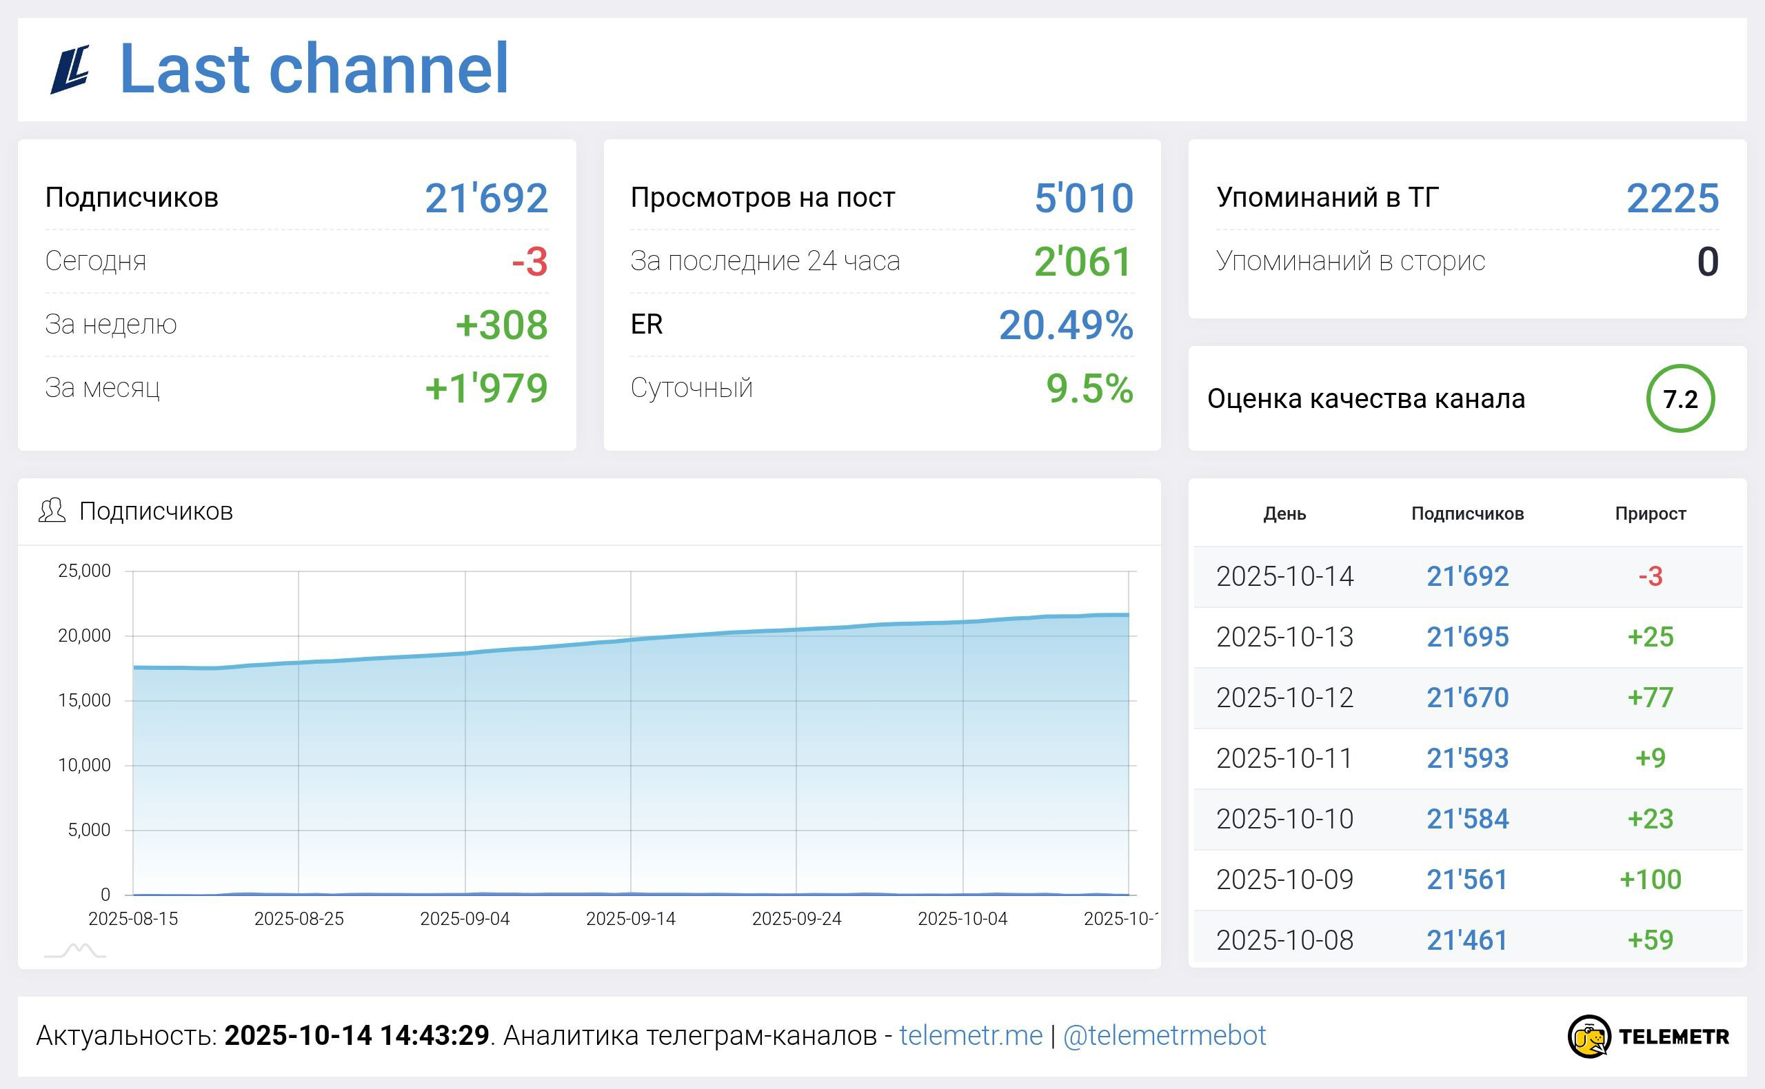Viewport: 1765px width, 1089px height.
Task: Click the TELEMETR brand text
Action: pyautogui.click(x=1673, y=1037)
